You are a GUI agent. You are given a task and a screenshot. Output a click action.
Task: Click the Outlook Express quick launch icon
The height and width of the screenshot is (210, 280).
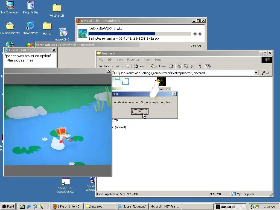(35, 207)
